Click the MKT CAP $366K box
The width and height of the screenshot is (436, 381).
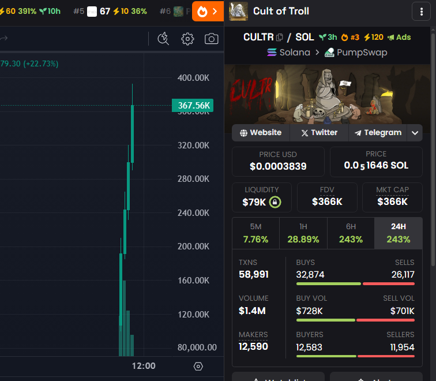coord(392,197)
